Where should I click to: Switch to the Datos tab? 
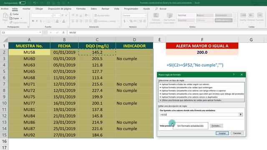tap(93, 9)
